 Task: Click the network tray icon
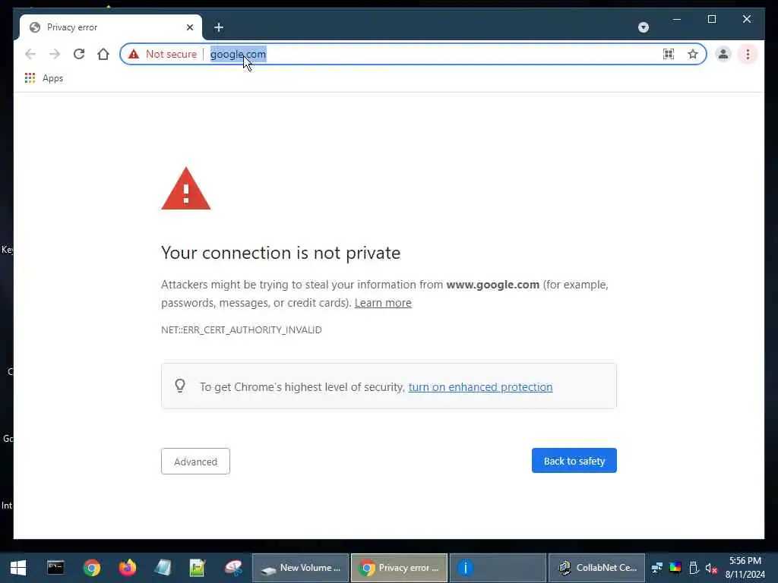click(x=657, y=568)
